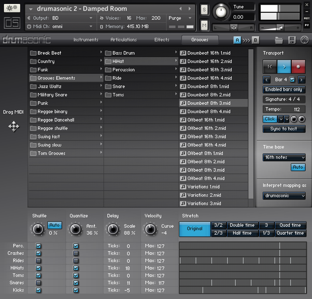Go to previous instrument with left arrow
This screenshot has height=299, width=312.
click(181, 9)
